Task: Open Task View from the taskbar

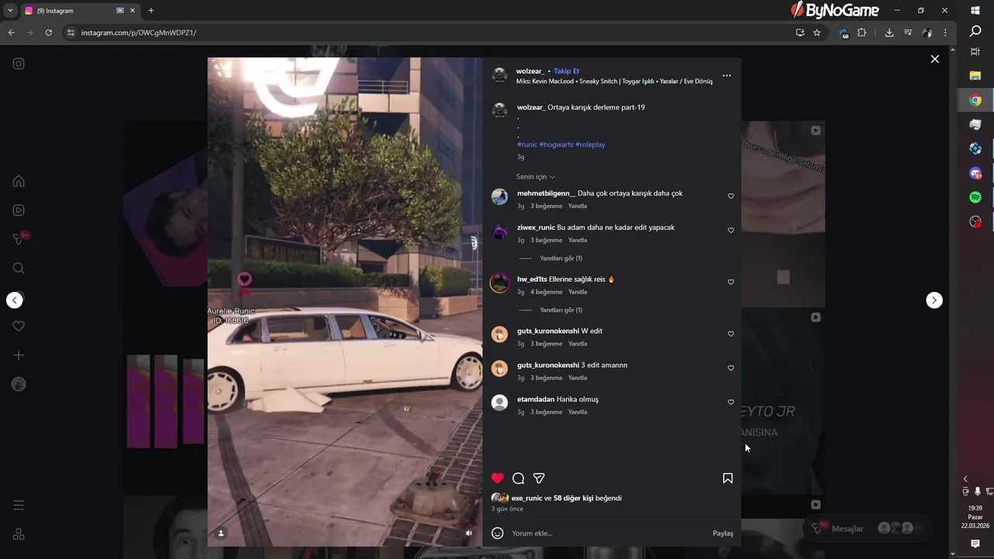Action: click(x=975, y=52)
